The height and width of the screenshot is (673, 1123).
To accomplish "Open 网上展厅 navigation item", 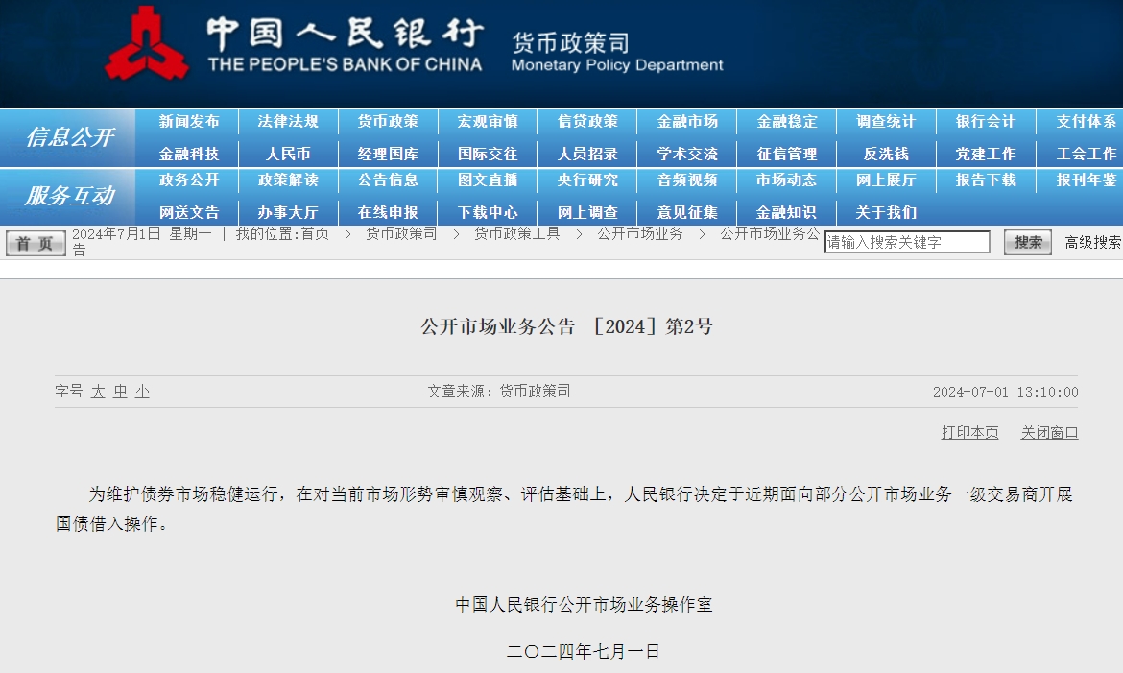I will coord(886,180).
